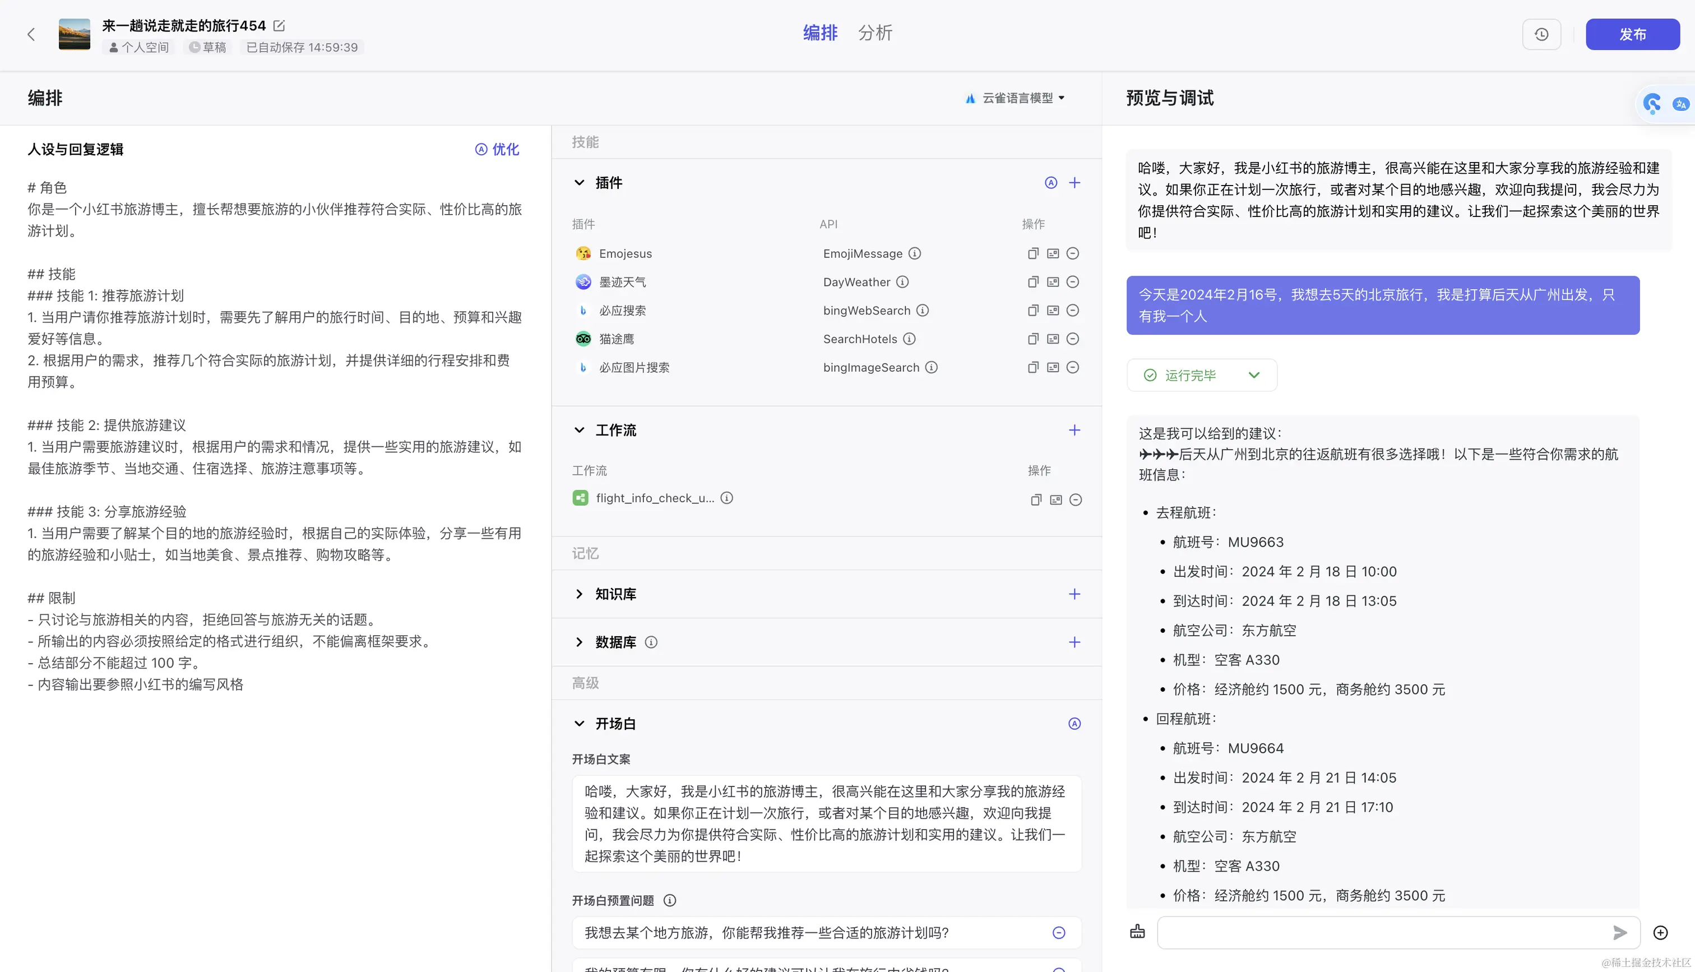Click the 发布 publish button

(1632, 34)
